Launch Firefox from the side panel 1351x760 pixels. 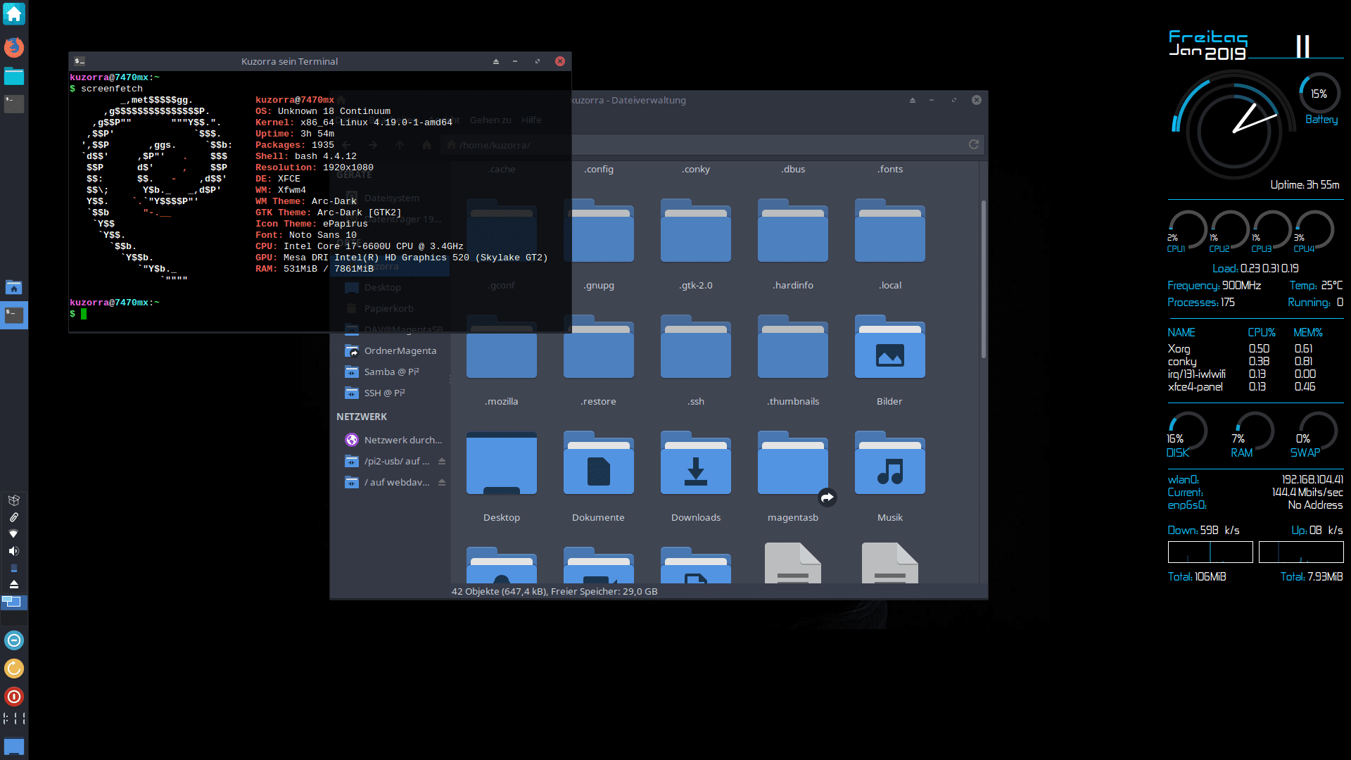tap(13, 47)
